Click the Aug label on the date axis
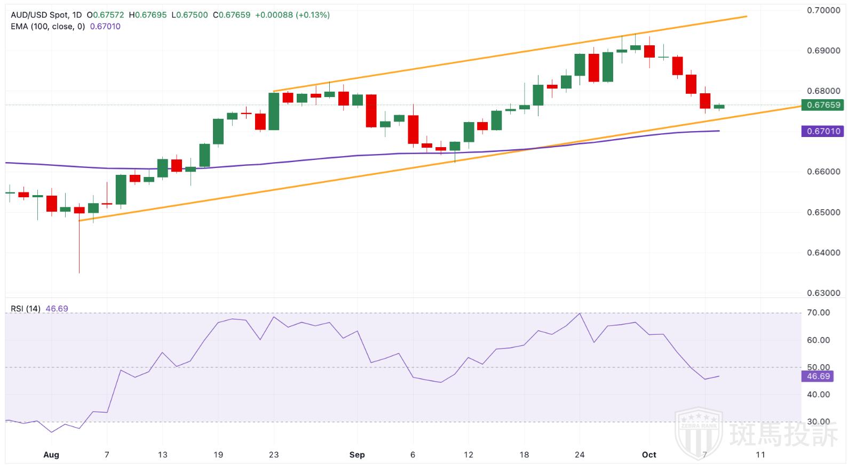 pyautogui.click(x=51, y=455)
